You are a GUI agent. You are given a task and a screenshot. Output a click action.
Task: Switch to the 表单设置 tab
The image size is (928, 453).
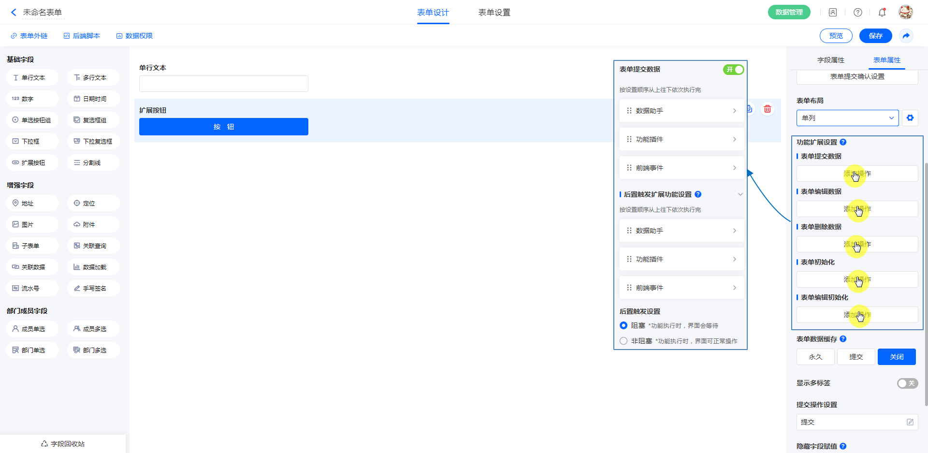(x=494, y=13)
